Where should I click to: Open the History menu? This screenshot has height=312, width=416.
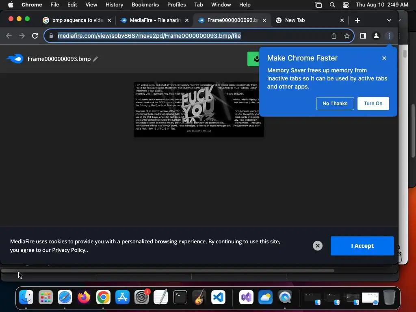click(x=114, y=4)
